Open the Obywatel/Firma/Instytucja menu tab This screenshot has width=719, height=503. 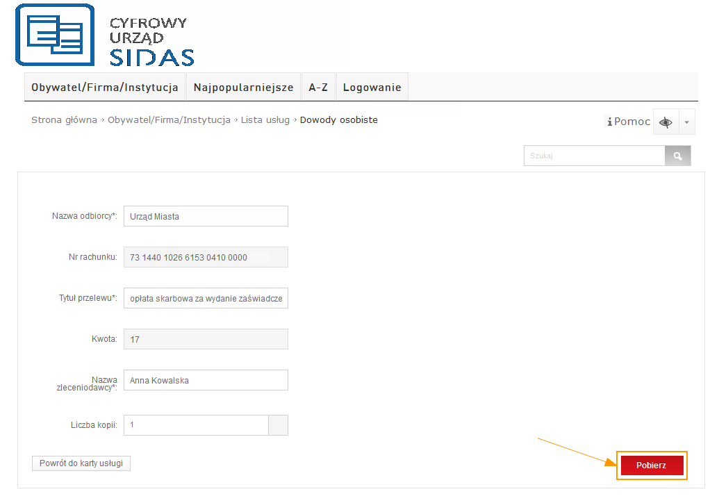pos(105,88)
